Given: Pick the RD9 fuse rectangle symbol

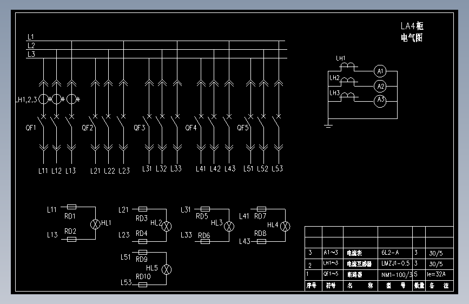Looking at the screenshot, I should (x=143, y=252).
